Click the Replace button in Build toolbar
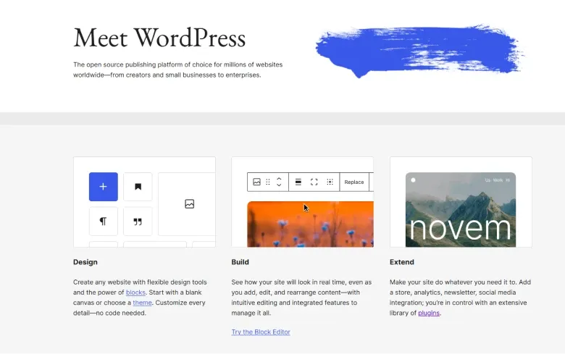 tap(353, 182)
